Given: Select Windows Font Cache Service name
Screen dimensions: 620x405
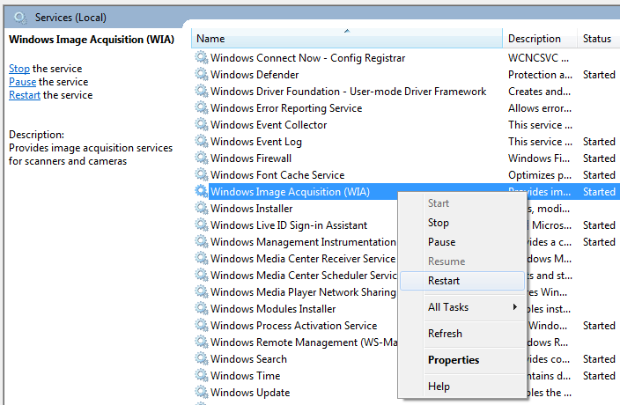Looking at the screenshot, I should pos(277,174).
